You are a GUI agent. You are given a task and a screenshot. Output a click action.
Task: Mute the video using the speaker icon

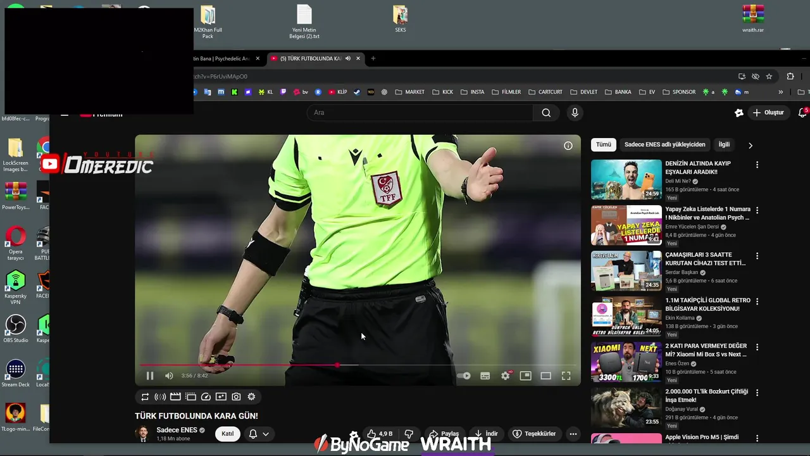coord(169,376)
